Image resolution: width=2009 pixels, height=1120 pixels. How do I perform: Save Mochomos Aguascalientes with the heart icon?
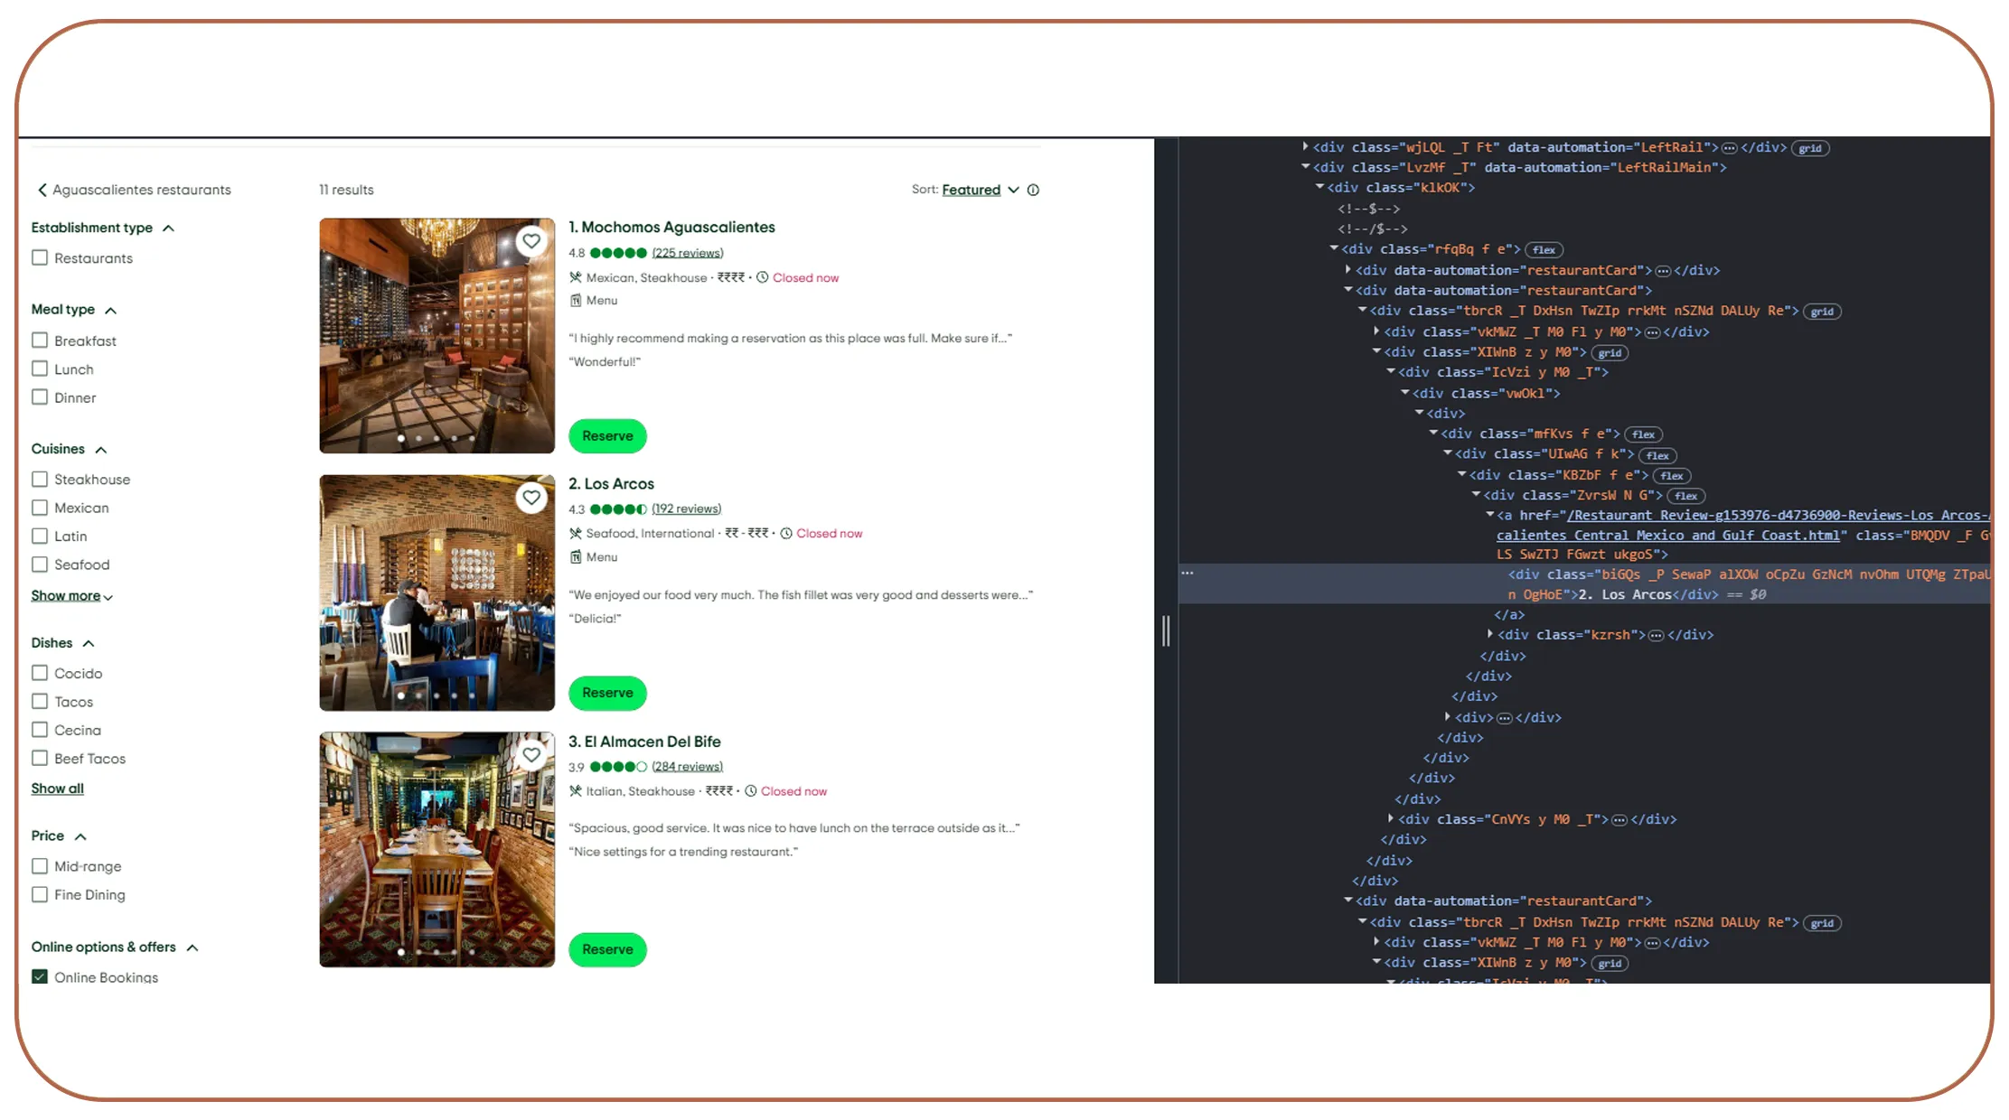coord(531,240)
